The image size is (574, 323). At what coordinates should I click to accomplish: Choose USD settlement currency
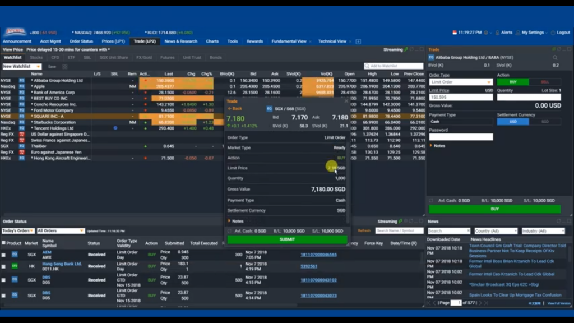tap(513, 122)
